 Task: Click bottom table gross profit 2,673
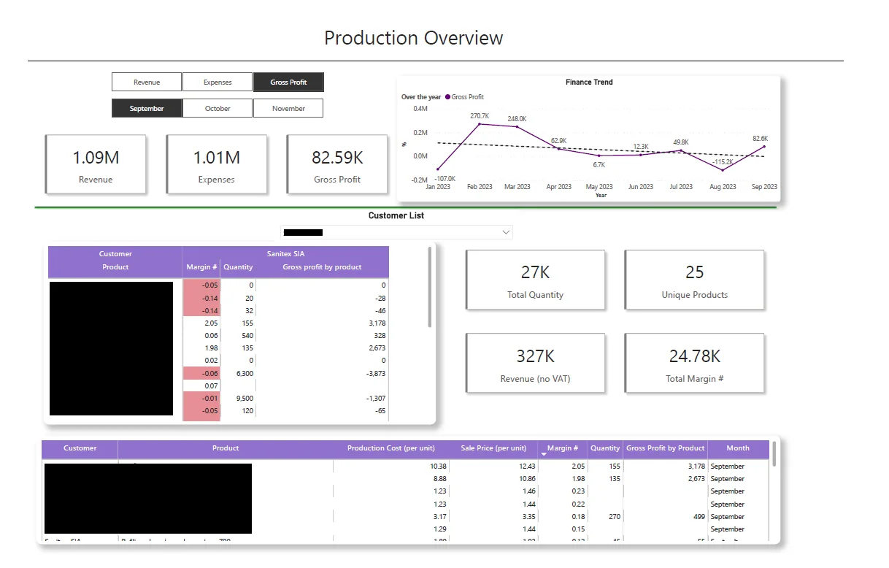coord(696,479)
